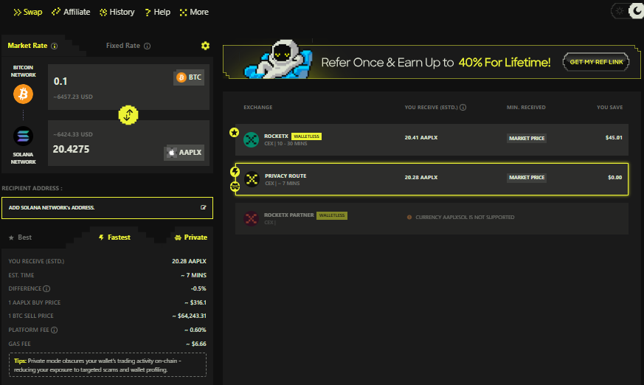Select the RocketX exchange row
This screenshot has height=385, width=644.
pos(432,139)
